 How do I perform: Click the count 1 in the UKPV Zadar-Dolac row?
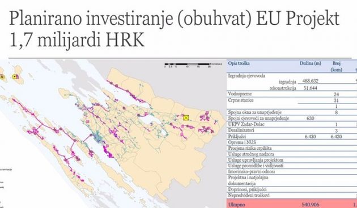pos(336,124)
